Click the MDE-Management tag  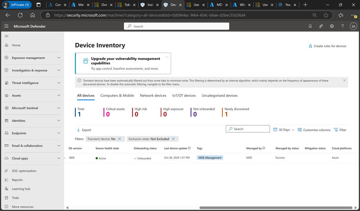click(x=210, y=157)
